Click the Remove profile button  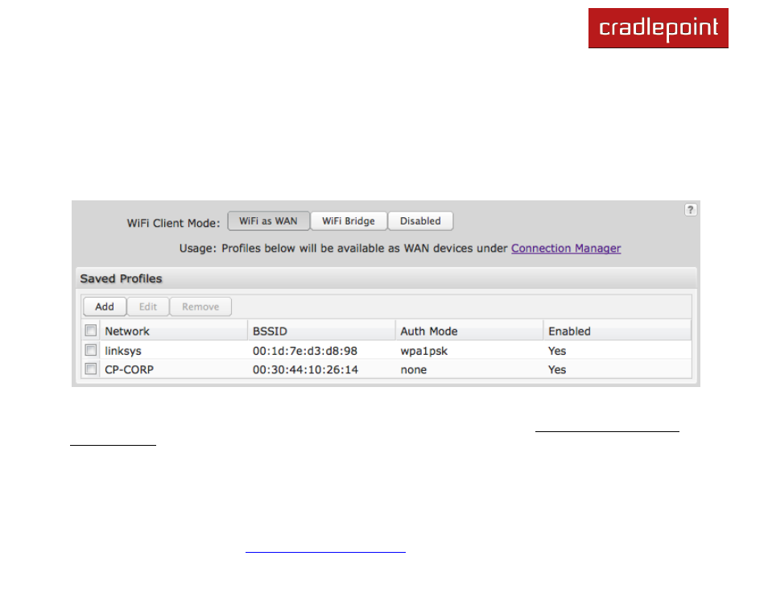(x=200, y=307)
